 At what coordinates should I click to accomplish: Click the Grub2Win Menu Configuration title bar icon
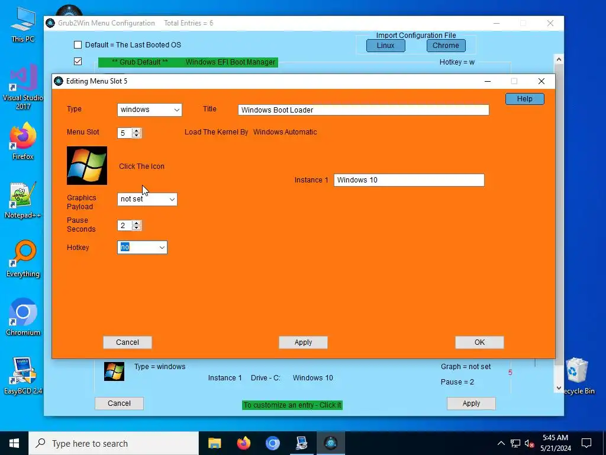(x=50, y=23)
